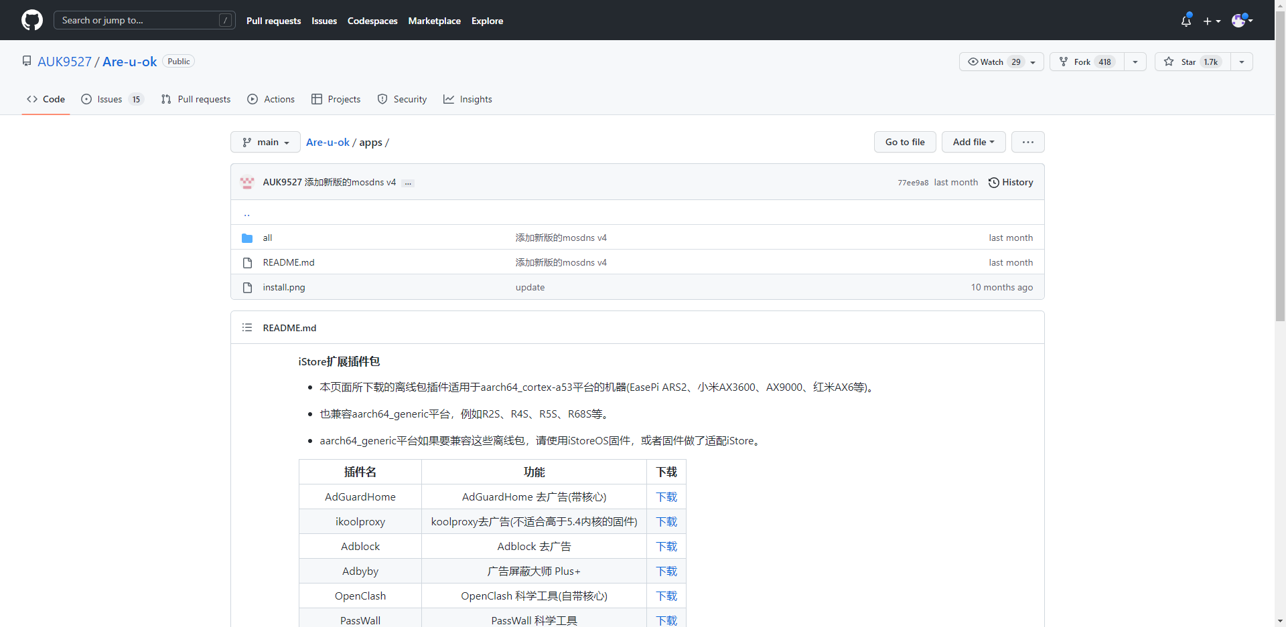Click the 插件名 table header
Image resolution: width=1286 pixels, height=627 pixels.
[x=360, y=472]
